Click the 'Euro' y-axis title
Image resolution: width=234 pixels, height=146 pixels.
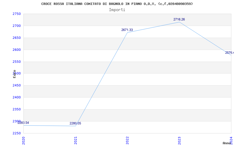pos(14,74)
